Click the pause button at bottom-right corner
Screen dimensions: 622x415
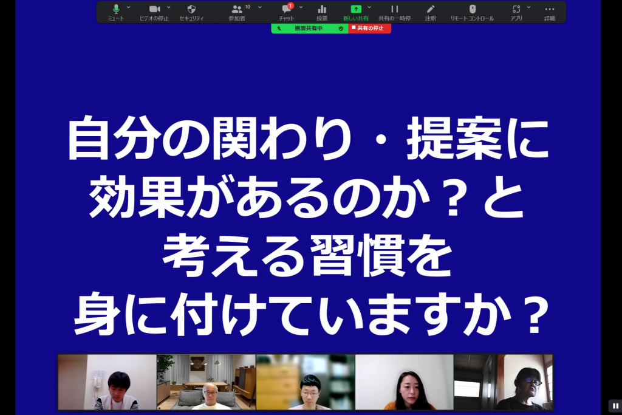[x=613, y=406]
